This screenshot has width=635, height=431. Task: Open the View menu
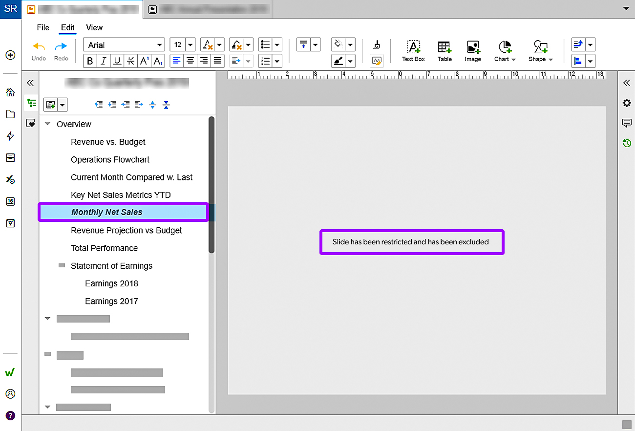pyautogui.click(x=94, y=27)
